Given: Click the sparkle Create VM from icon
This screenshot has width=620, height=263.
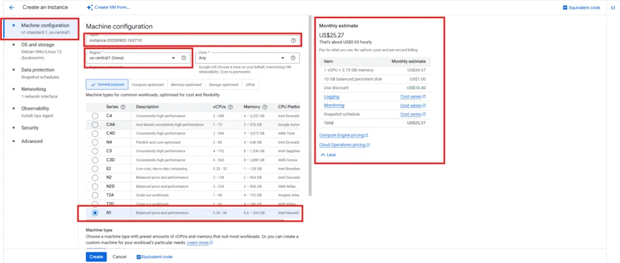Looking at the screenshot, I should 90,7.
